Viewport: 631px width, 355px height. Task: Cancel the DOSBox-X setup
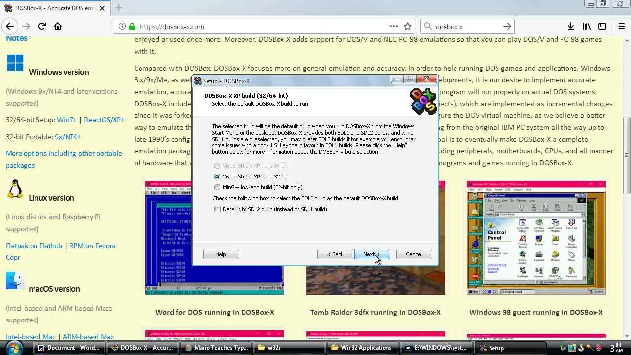[414, 254]
